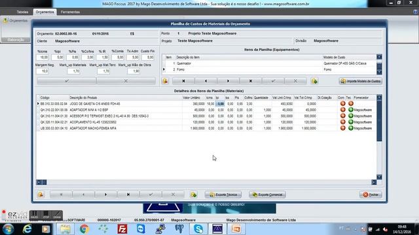Go to previous material record in bottom toolbar
This screenshot has width=419, height=235.
coord(83,195)
